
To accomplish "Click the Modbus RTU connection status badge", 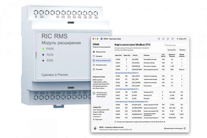I will (x=182, y=39).
